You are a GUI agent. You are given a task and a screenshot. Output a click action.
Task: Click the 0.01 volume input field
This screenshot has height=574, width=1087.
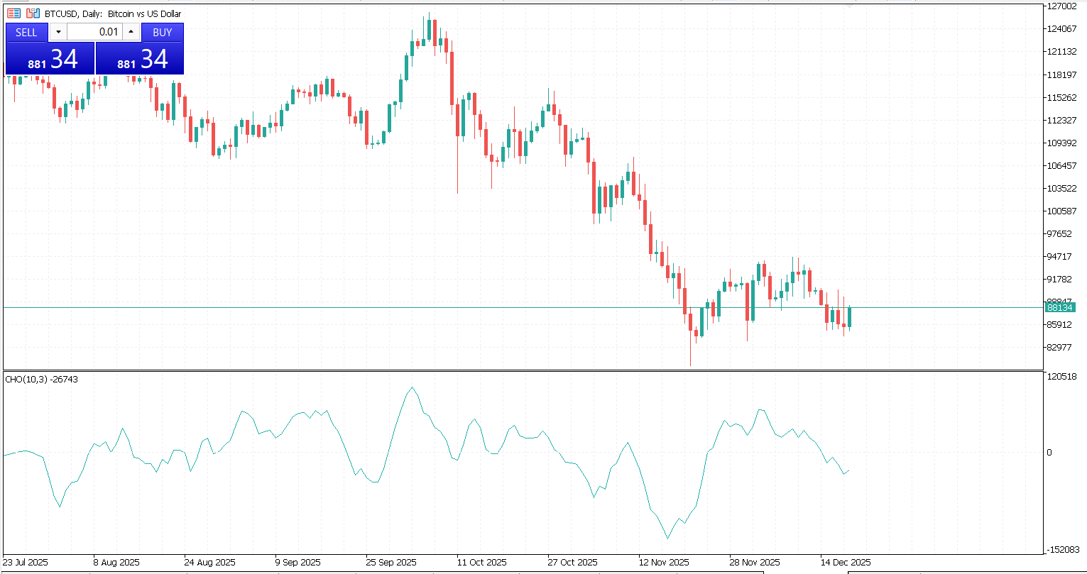pyautogui.click(x=94, y=32)
